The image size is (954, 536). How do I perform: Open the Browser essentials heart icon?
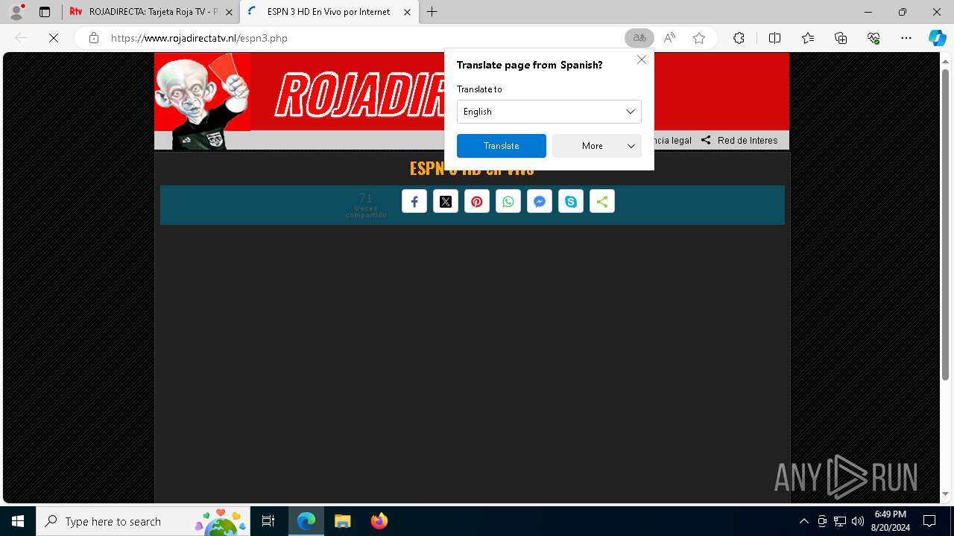pos(874,38)
